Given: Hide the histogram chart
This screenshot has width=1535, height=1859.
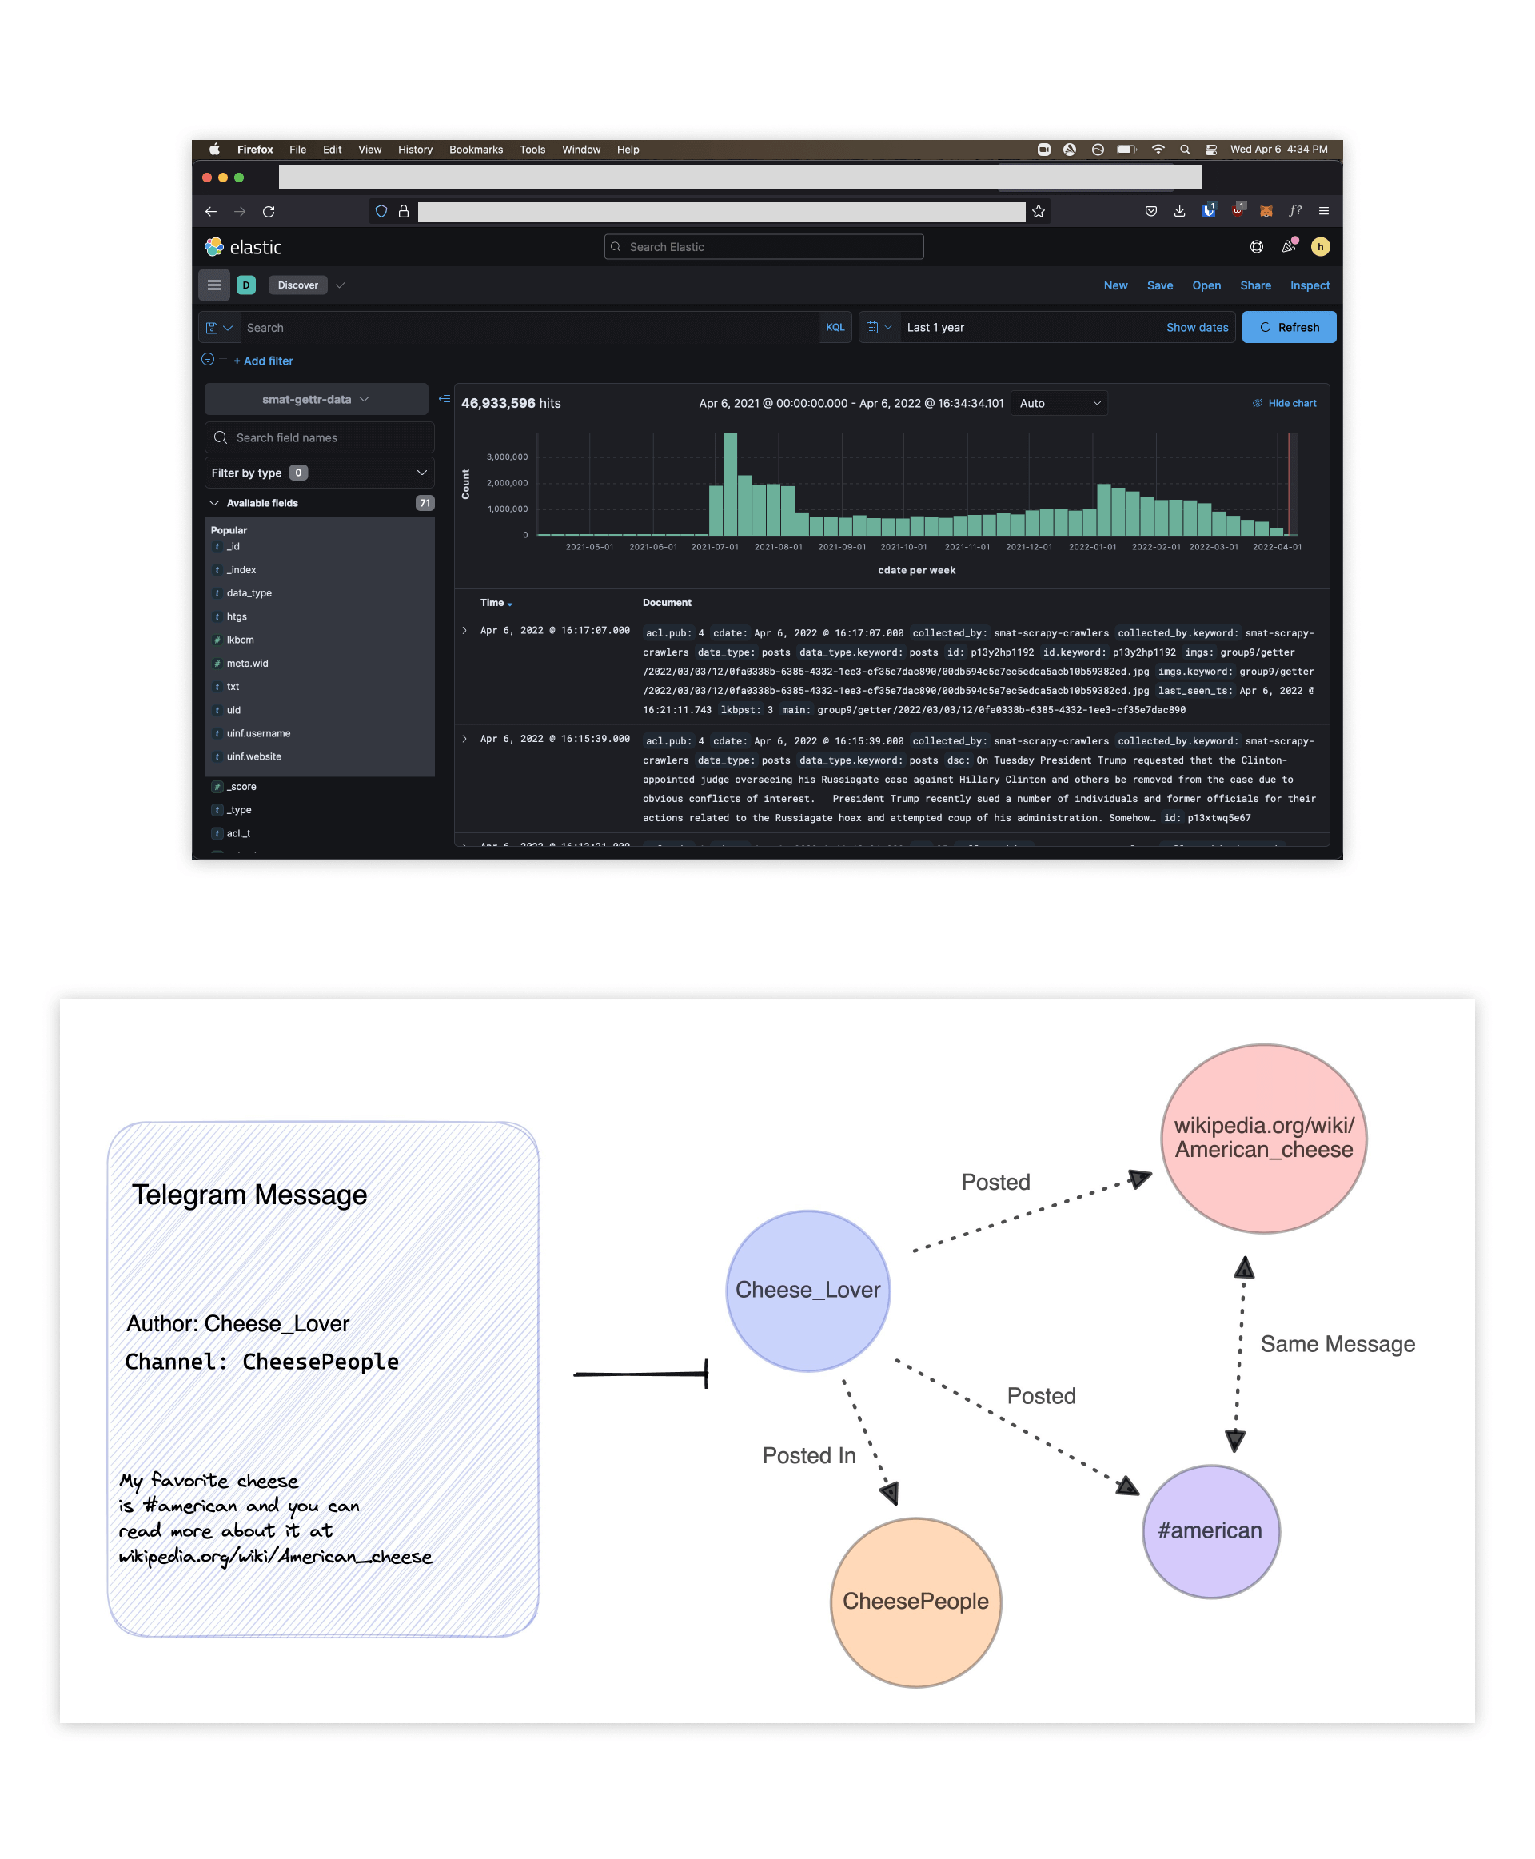Looking at the screenshot, I should [1284, 403].
